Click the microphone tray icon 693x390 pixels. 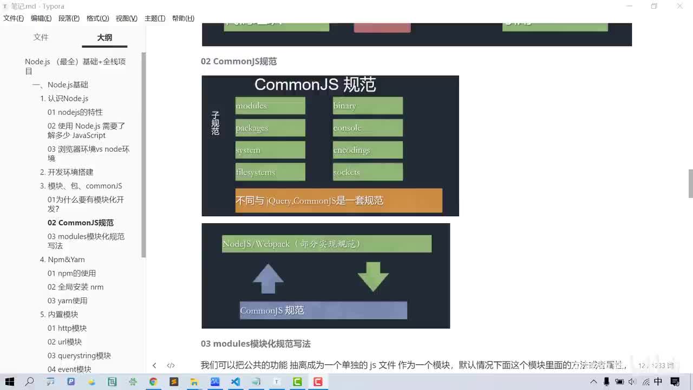(606, 382)
